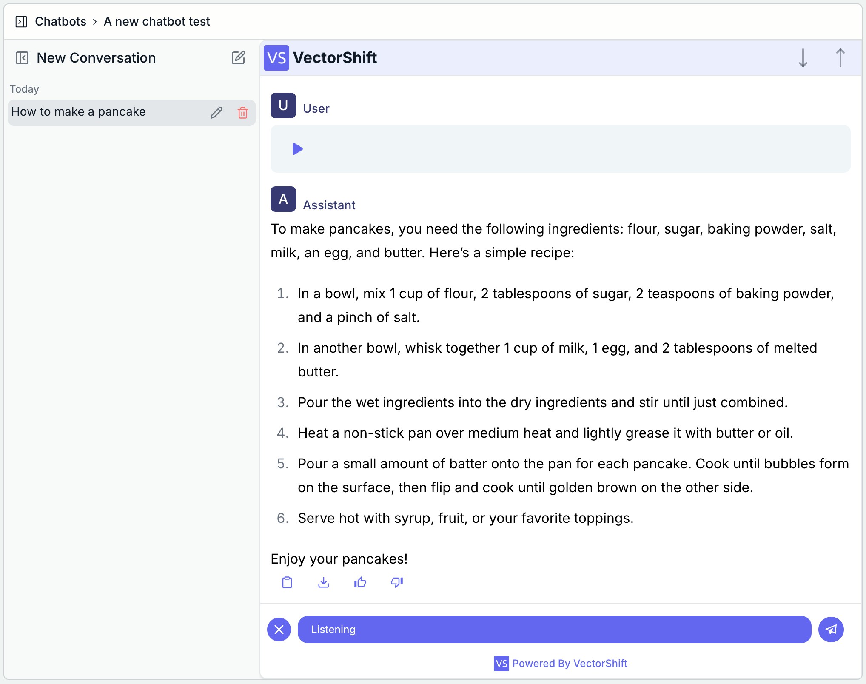Screen dimensions: 866x684
Task: Collapse the conversation sidebar panel
Action: pyautogui.click(x=23, y=57)
